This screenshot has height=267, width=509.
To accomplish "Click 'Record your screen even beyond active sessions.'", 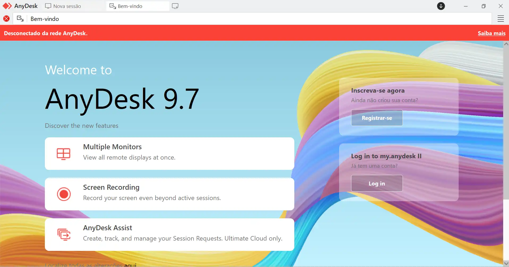I will (152, 198).
